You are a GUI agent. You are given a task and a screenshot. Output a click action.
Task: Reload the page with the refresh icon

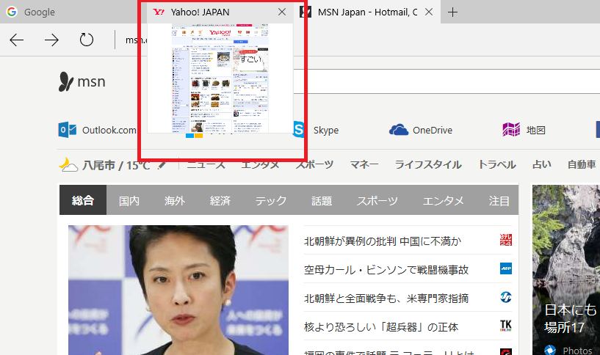87,40
